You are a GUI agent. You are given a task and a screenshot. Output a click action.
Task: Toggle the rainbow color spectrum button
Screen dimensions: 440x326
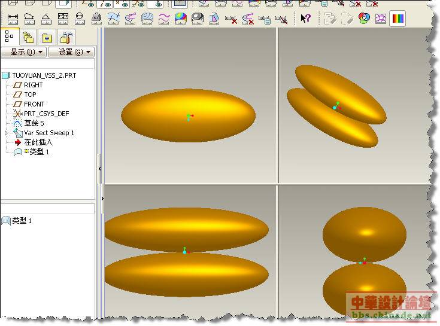pyautogui.click(x=397, y=19)
